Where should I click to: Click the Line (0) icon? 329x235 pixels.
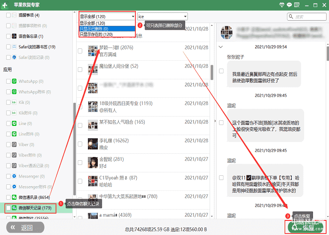pos(14,123)
